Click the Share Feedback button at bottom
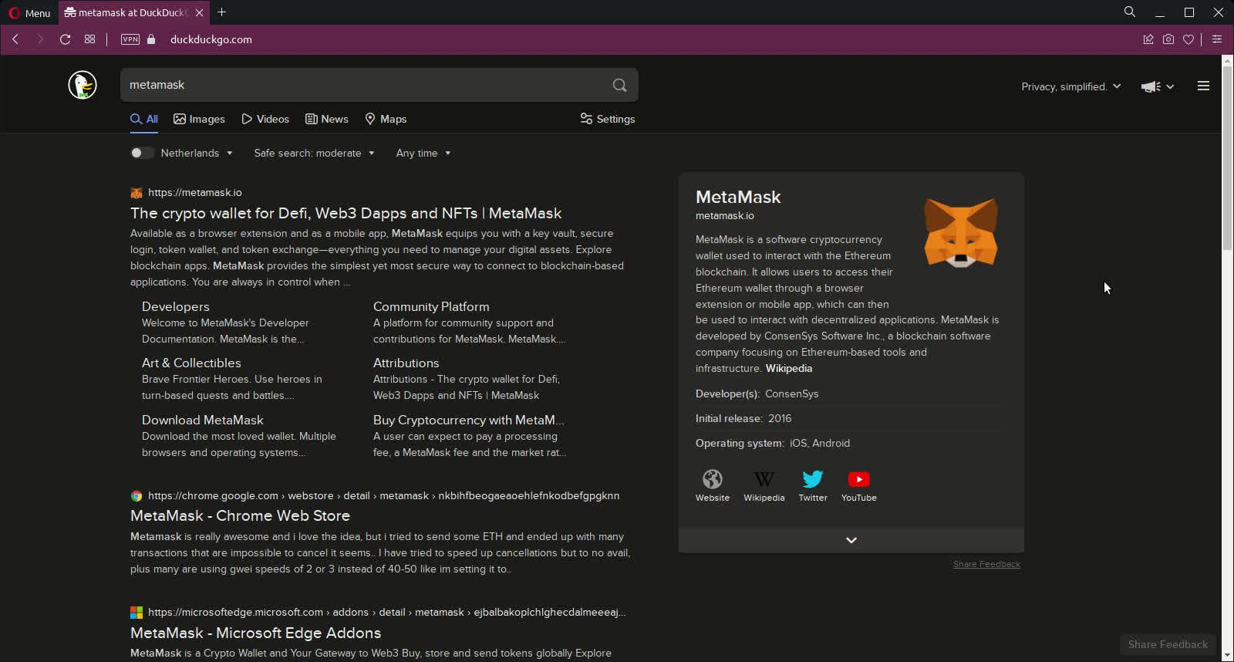Viewport: 1234px width, 662px height. 1168,644
